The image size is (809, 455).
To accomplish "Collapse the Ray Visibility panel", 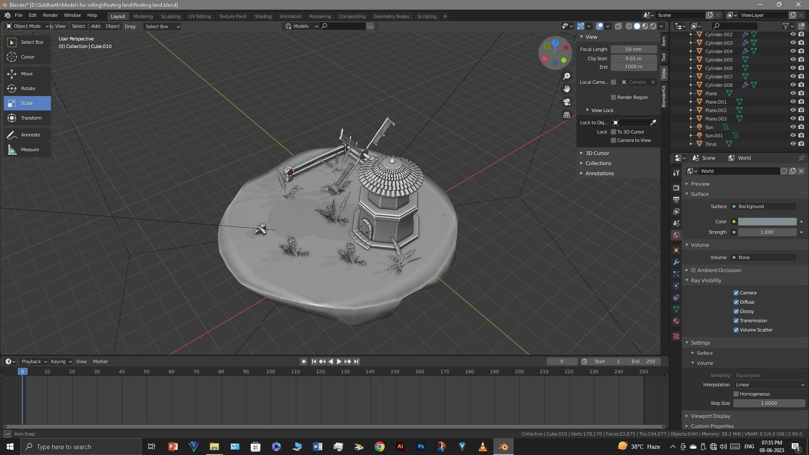I will coord(706,280).
